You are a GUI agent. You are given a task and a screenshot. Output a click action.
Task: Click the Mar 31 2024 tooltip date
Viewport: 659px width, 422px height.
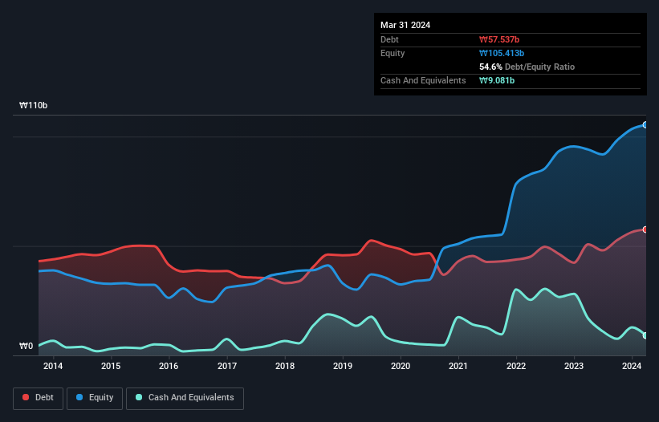(405, 25)
